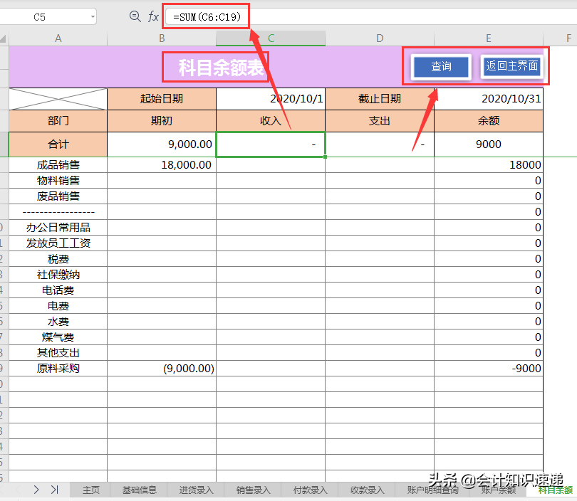Click the next sheet arrow
The height and width of the screenshot is (501, 577).
click(x=36, y=489)
